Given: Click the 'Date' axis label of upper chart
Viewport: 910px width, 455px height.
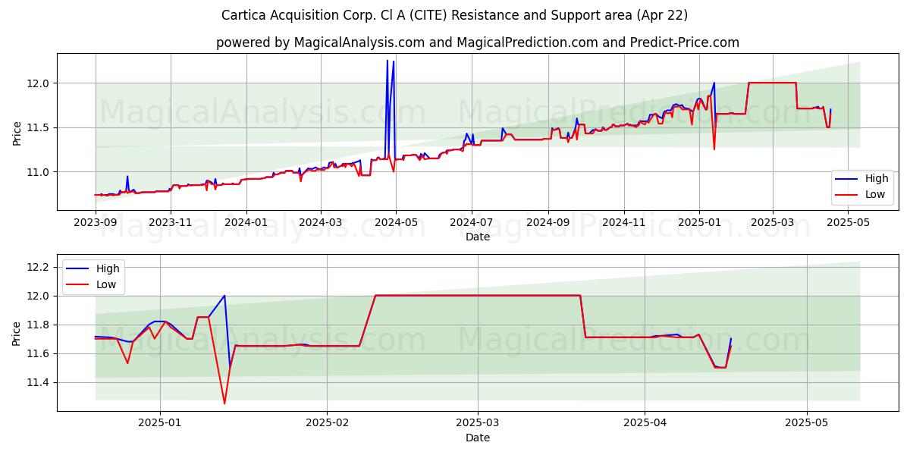Looking at the screenshot, I should (x=478, y=237).
